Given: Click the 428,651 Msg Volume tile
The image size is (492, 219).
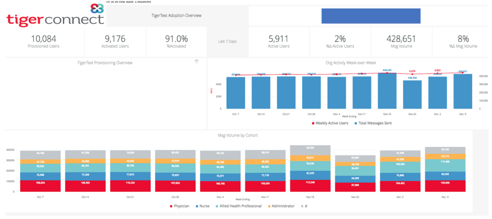Looking at the screenshot, I should pyautogui.click(x=401, y=42).
